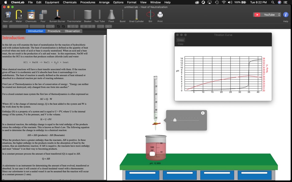
Task: Add a Flask from the toolbar
Action: click(111, 16)
